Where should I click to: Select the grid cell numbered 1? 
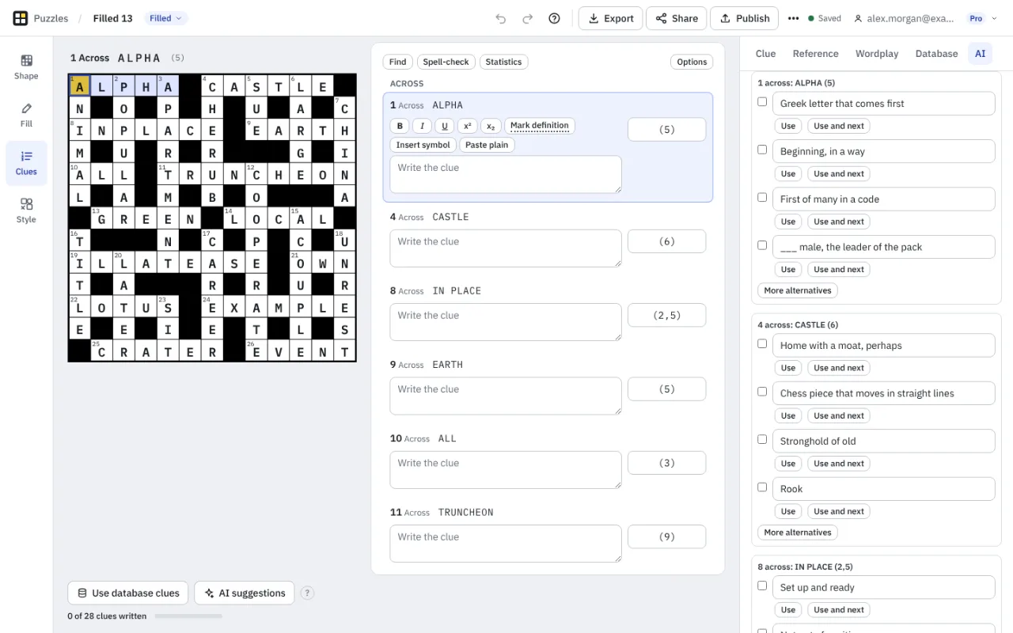[x=80, y=86]
